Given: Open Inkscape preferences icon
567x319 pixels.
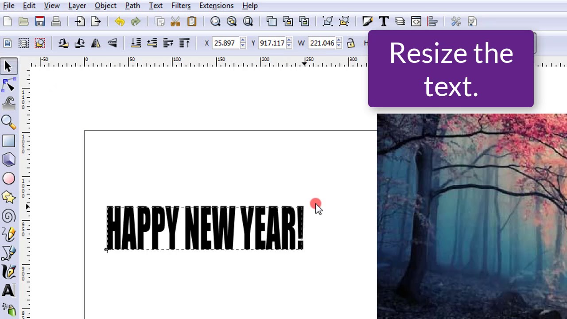Looking at the screenshot, I should click(x=456, y=21).
